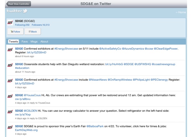
Task: Switch to the Msgs tab
Action: (x=34, y=42)
